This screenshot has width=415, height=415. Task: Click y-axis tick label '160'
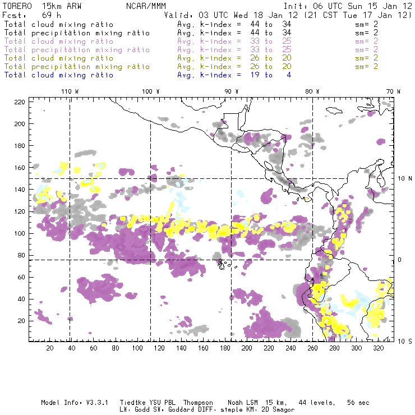click(x=20, y=168)
